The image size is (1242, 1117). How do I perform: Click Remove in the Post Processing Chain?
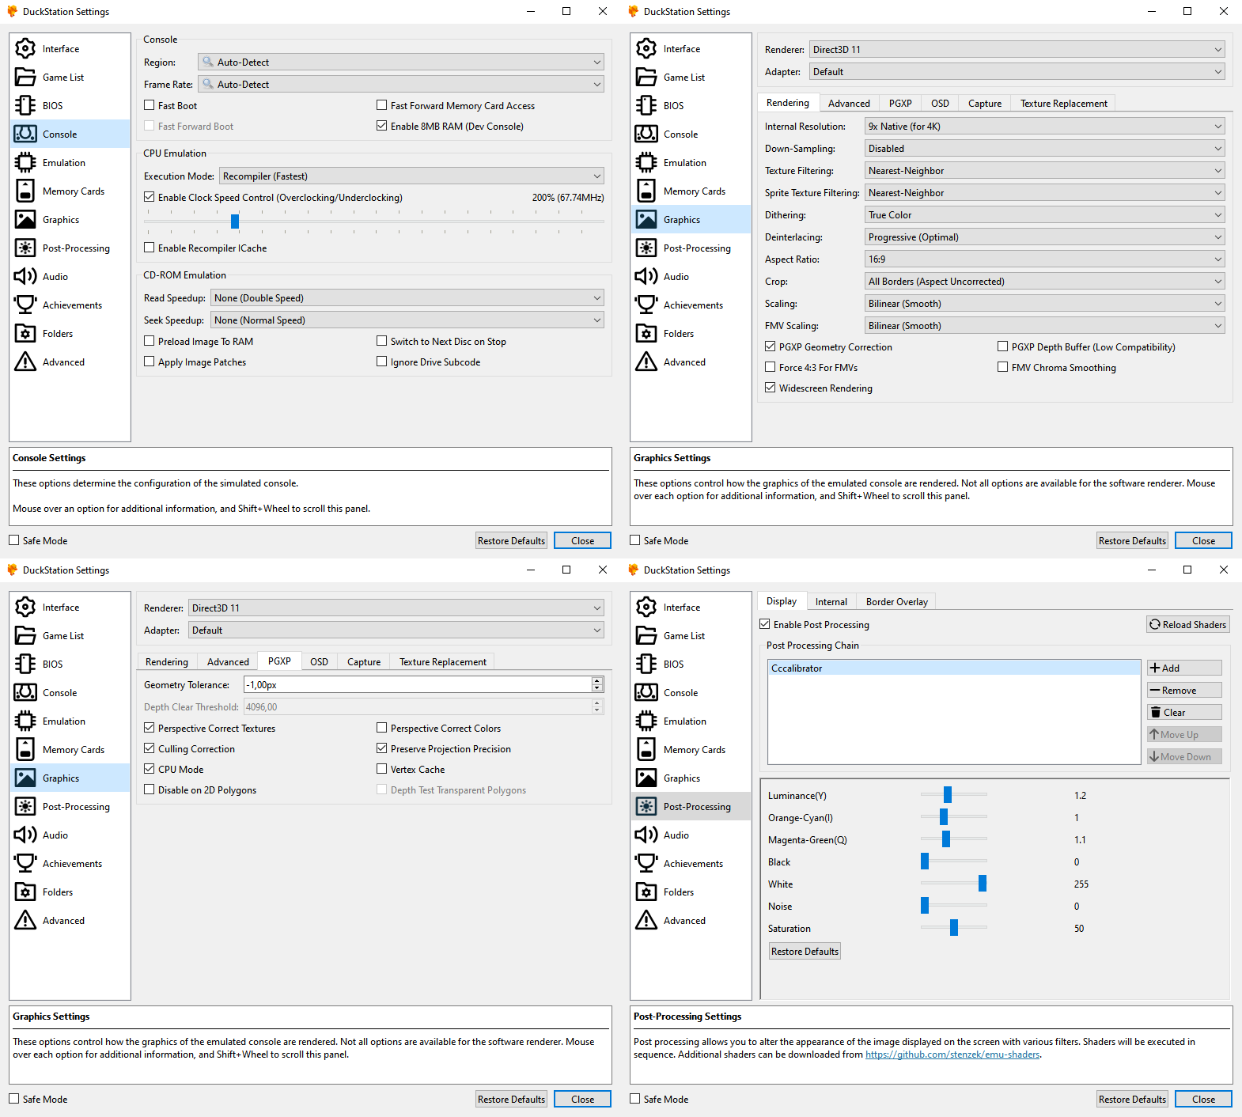point(1185,690)
